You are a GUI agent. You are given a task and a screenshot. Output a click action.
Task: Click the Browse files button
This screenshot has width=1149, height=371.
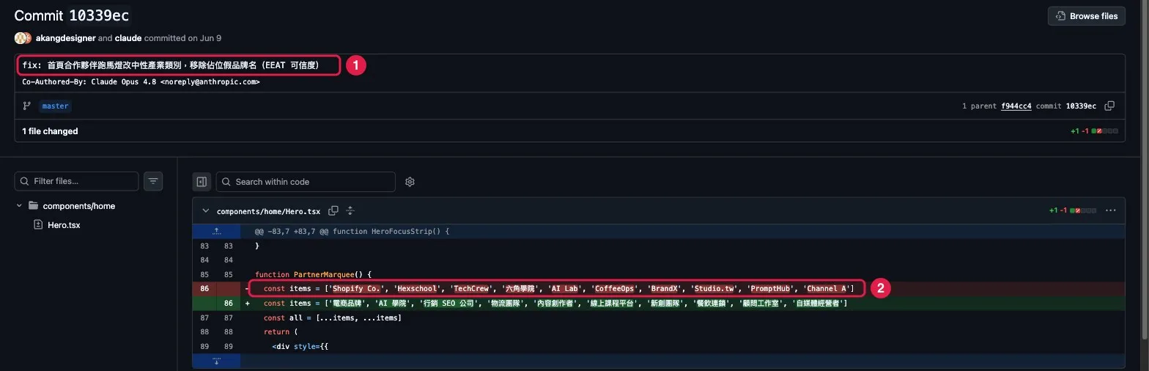click(1086, 16)
